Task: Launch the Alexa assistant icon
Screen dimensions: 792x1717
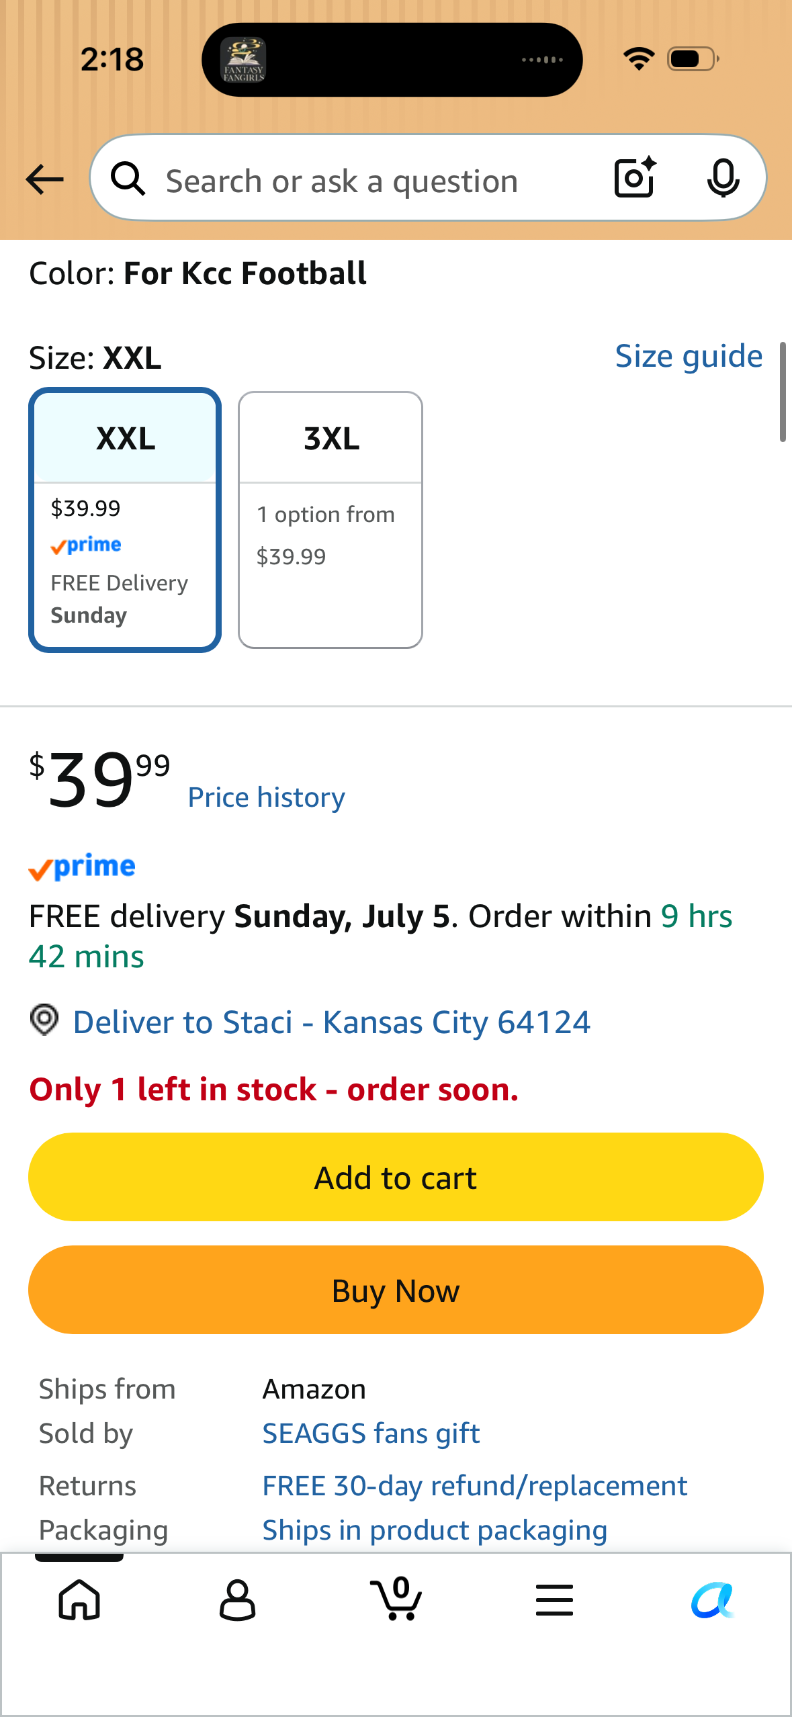Action: coord(713,1600)
